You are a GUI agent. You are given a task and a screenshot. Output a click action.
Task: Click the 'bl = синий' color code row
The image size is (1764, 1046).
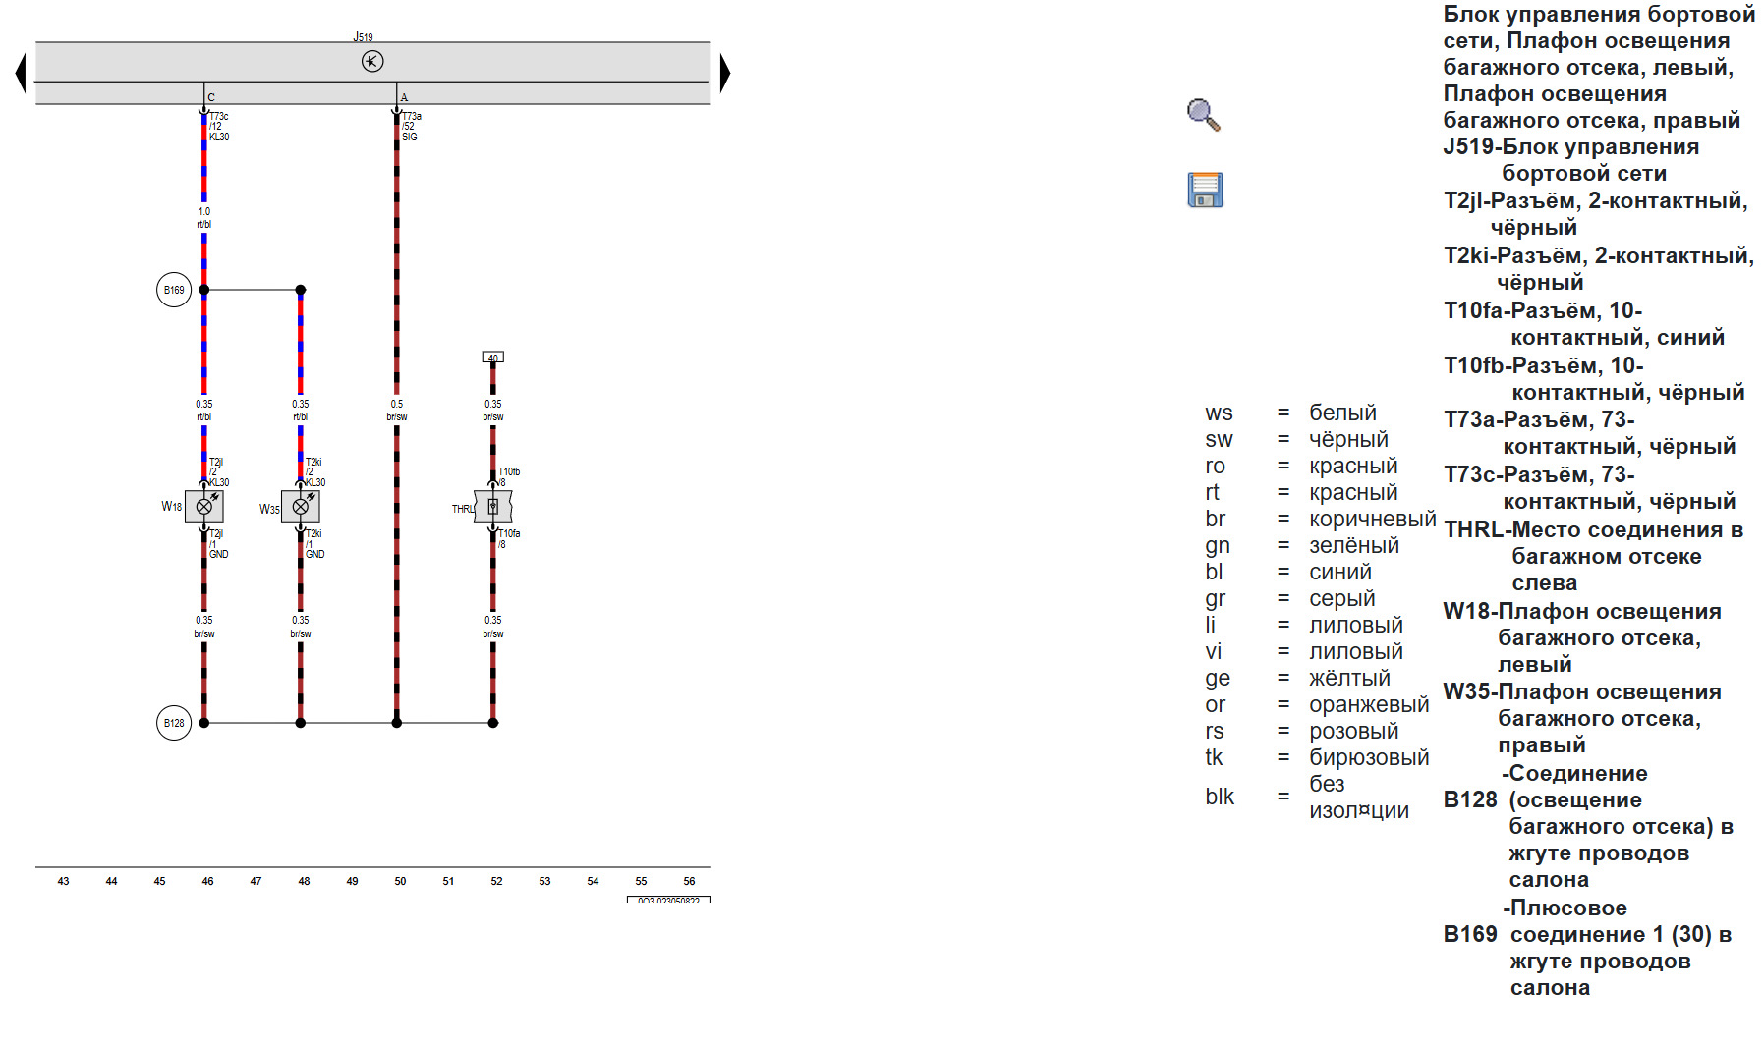[1289, 573]
